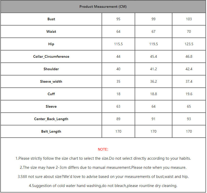Select the note about 2-3cm measurement differences
The height and width of the screenshot is (193, 207).
103,168
